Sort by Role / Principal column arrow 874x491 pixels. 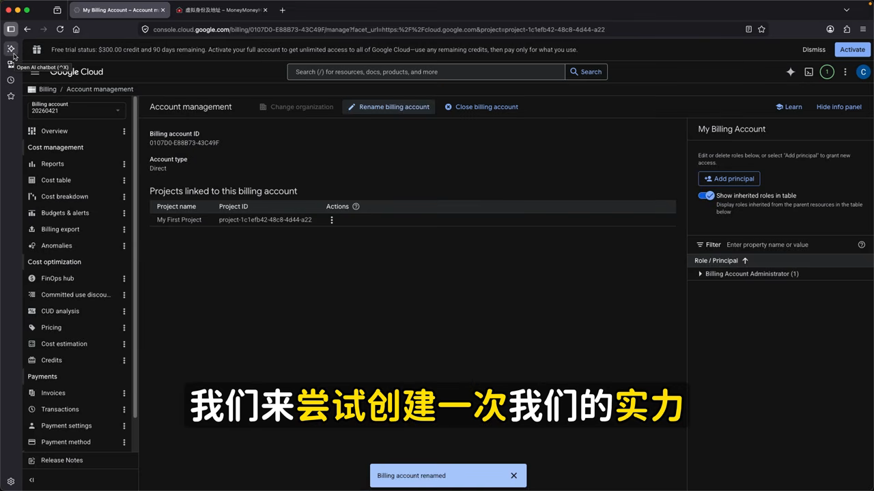pyautogui.click(x=745, y=261)
